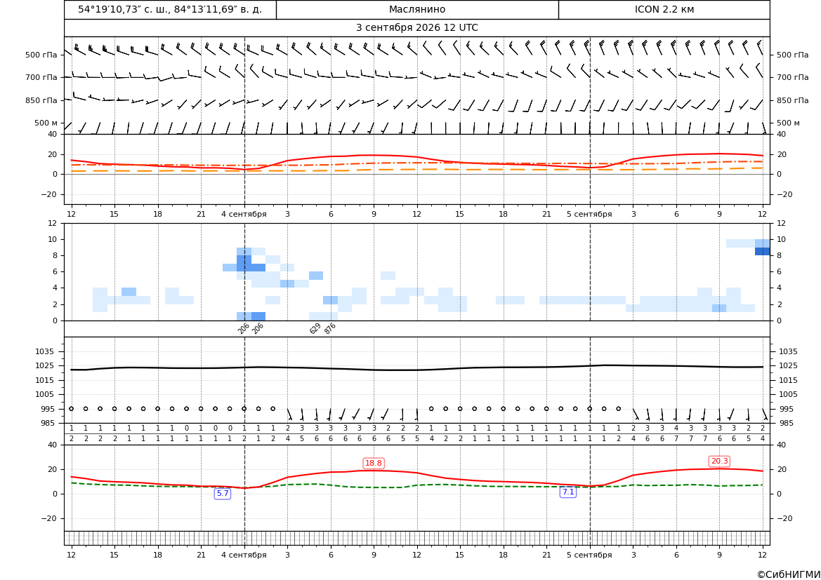
Task: Click the ©СибНИГМИ copyright text
Action: pyautogui.click(x=789, y=574)
